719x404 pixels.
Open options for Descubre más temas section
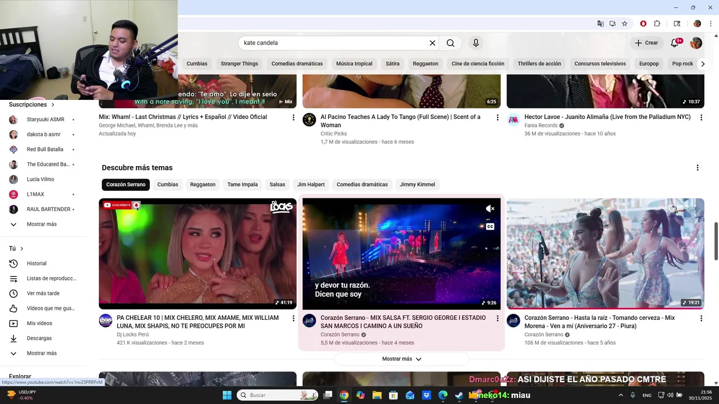coord(698,168)
